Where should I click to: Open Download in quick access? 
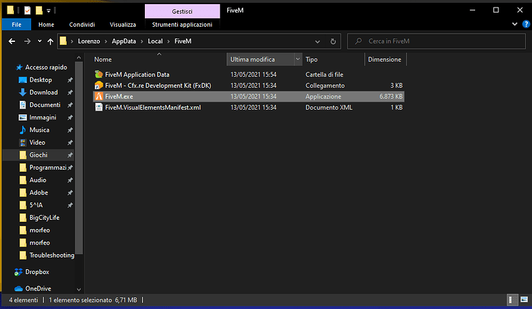[43, 93]
